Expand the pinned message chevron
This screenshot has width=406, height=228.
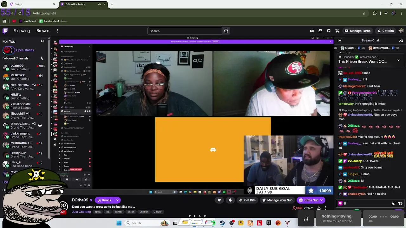pyautogui.click(x=398, y=60)
